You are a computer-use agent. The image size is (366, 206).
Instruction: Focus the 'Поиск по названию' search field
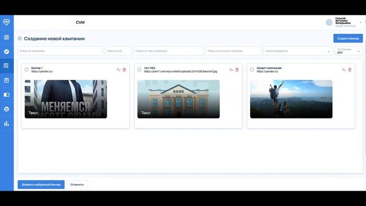[x=60, y=51]
